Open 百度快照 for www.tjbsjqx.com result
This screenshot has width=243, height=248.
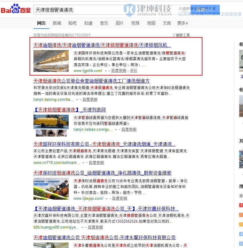[x=120, y=199]
